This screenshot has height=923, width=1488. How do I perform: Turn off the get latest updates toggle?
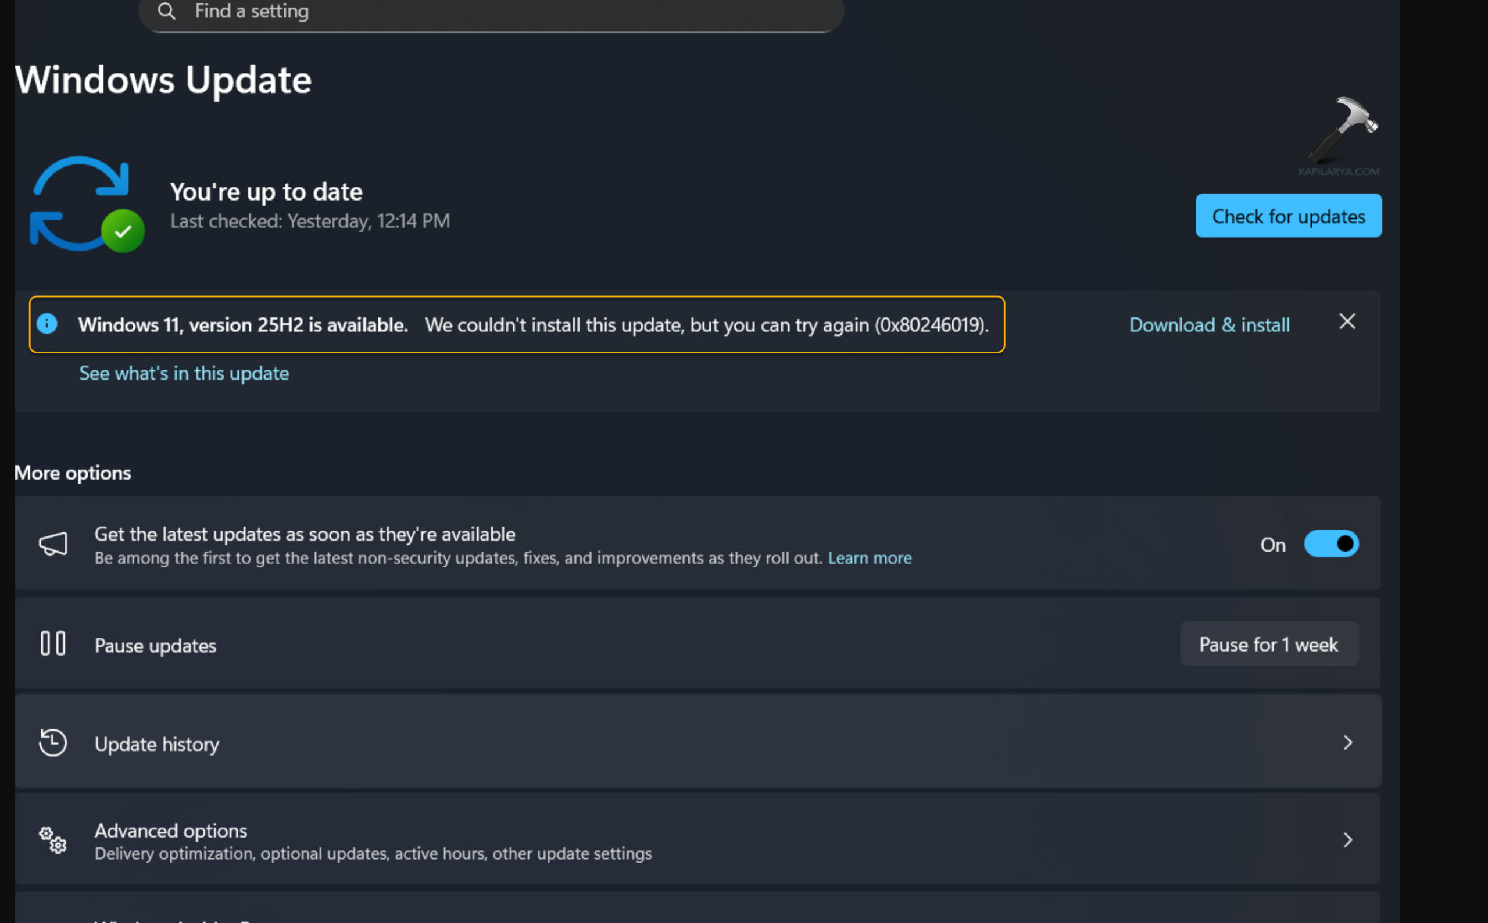(x=1330, y=543)
